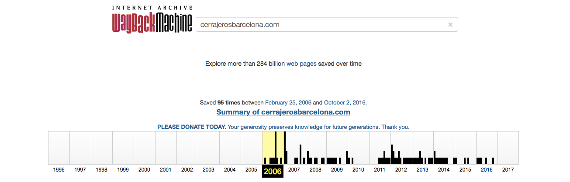This screenshot has width=570, height=182.
Task: Clear the search field with the X icon
Action: (450, 25)
